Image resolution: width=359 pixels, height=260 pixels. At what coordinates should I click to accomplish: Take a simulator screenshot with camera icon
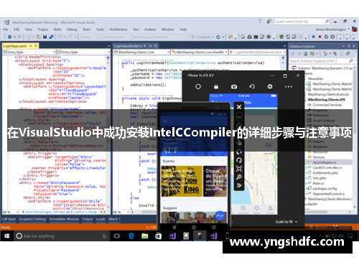pos(234,86)
